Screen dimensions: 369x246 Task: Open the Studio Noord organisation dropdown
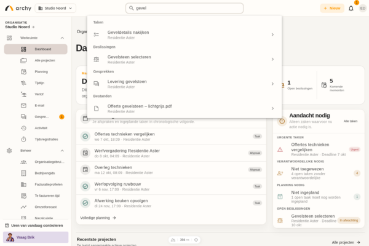pyautogui.click(x=55, y=8)
